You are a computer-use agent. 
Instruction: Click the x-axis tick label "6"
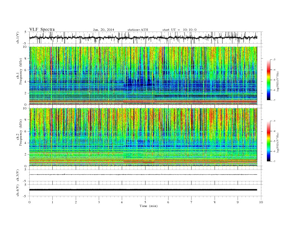(x=168, y=202)
